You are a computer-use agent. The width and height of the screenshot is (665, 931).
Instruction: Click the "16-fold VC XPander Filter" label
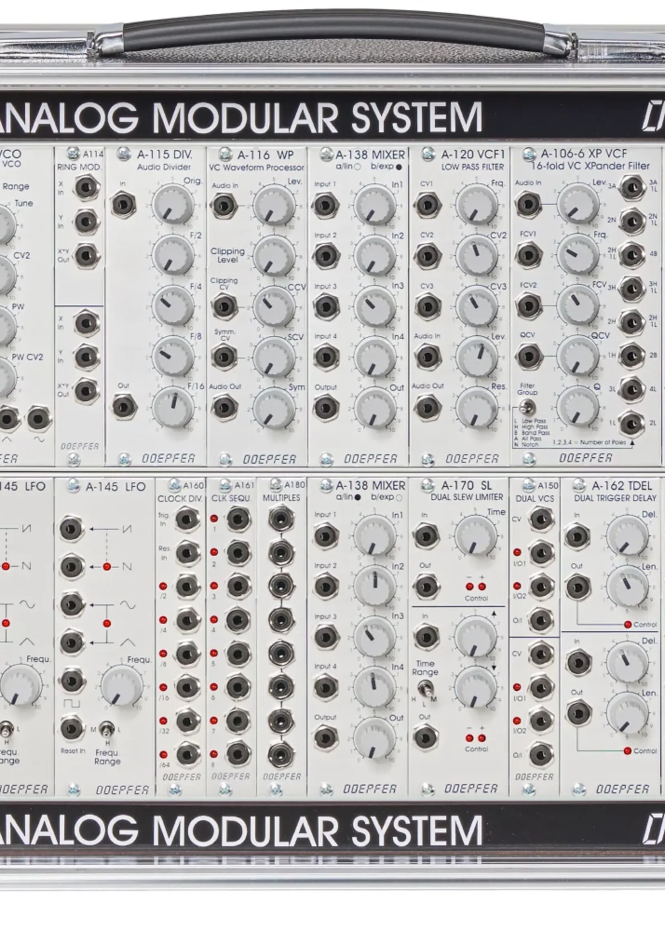(x=590, y=166)
